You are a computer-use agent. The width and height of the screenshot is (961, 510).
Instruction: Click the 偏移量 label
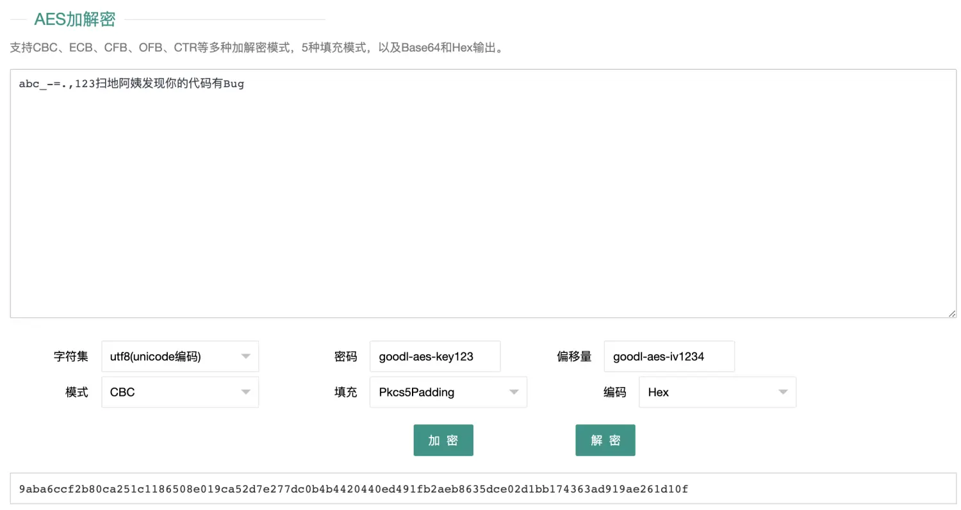pyautogui.click(x=574, y=356)
